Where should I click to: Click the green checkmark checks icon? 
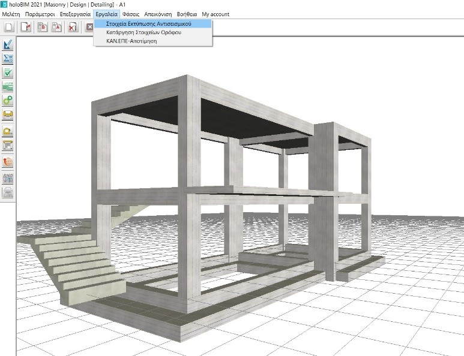click(x=8, y=73)
